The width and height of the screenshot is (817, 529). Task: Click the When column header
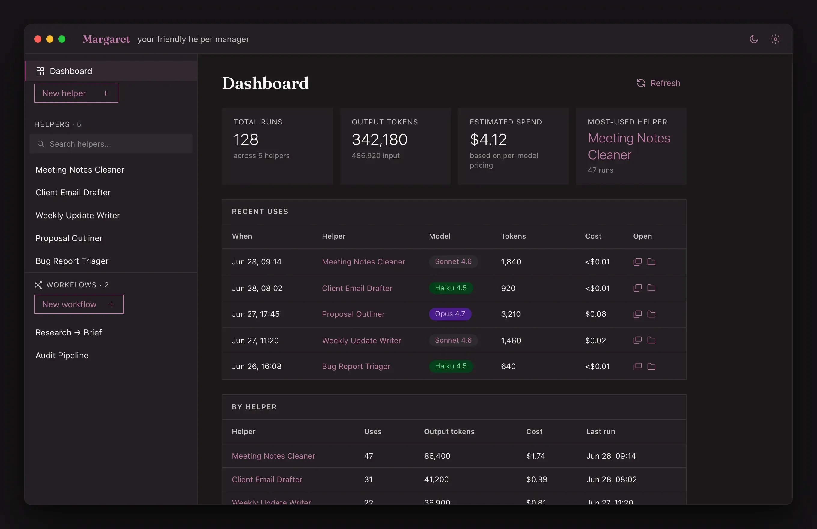click(242, 236)
